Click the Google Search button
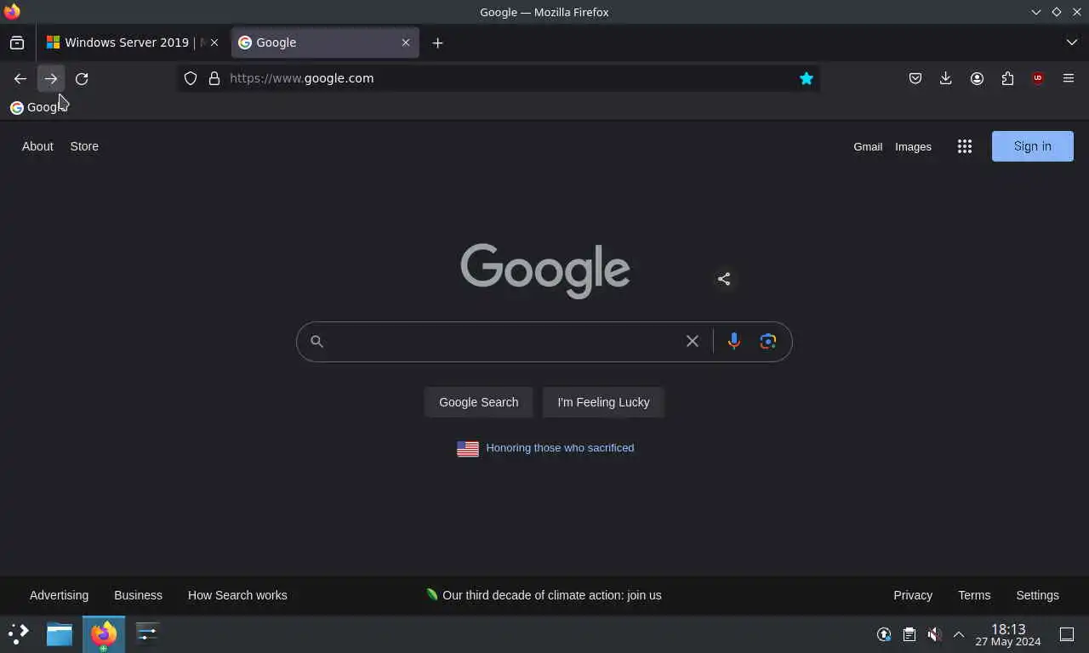This screenshot has width=1089, height=653. tap(478, 402)
